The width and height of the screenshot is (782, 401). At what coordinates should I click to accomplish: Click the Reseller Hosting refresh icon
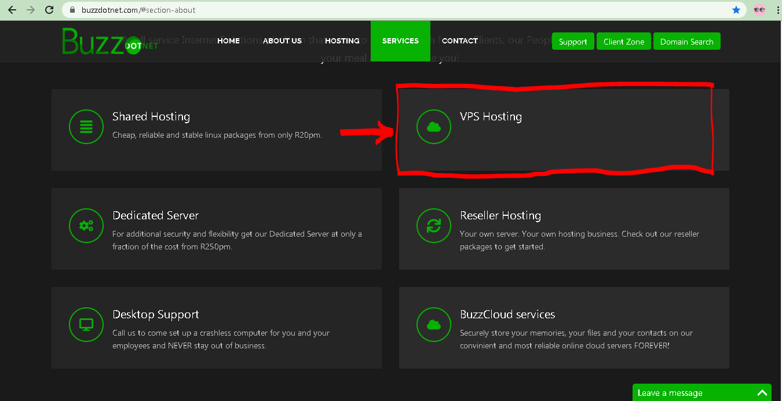(434, 226)
